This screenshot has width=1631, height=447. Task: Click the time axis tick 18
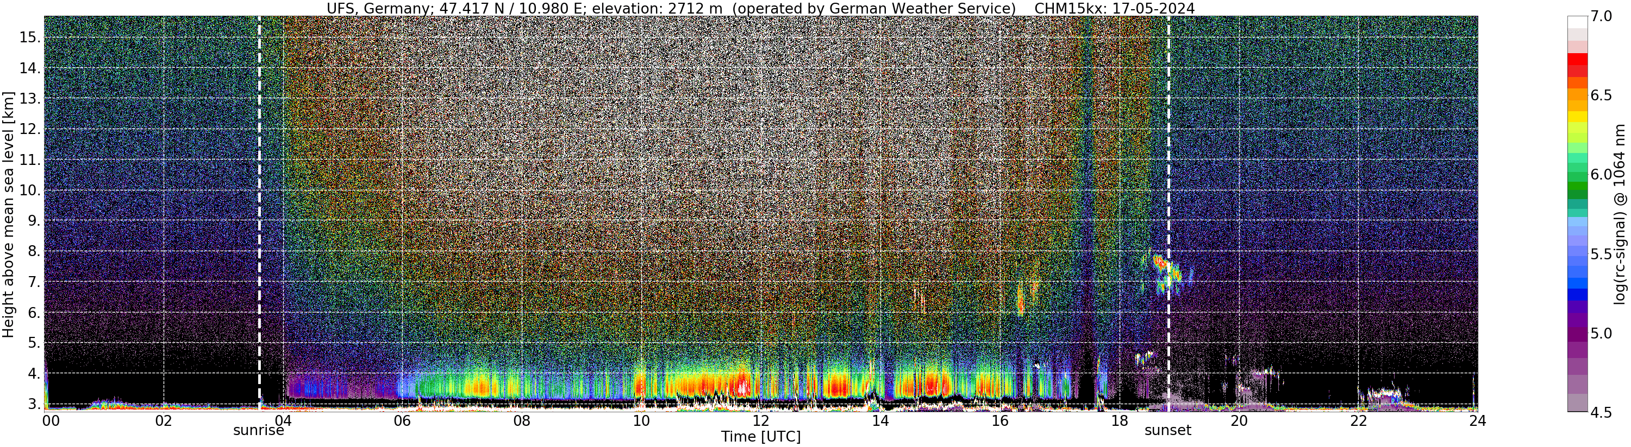point(1120,420)
